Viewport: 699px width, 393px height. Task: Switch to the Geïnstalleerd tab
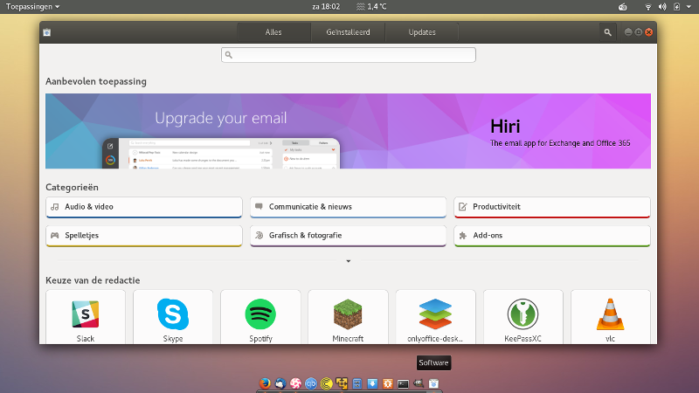[348, 32]
